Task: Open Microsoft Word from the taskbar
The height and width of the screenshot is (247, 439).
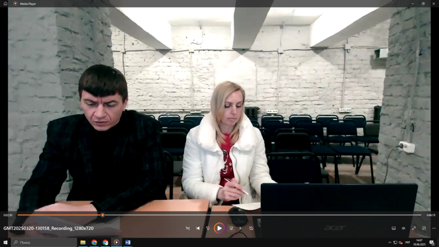Action: point(128,242)
